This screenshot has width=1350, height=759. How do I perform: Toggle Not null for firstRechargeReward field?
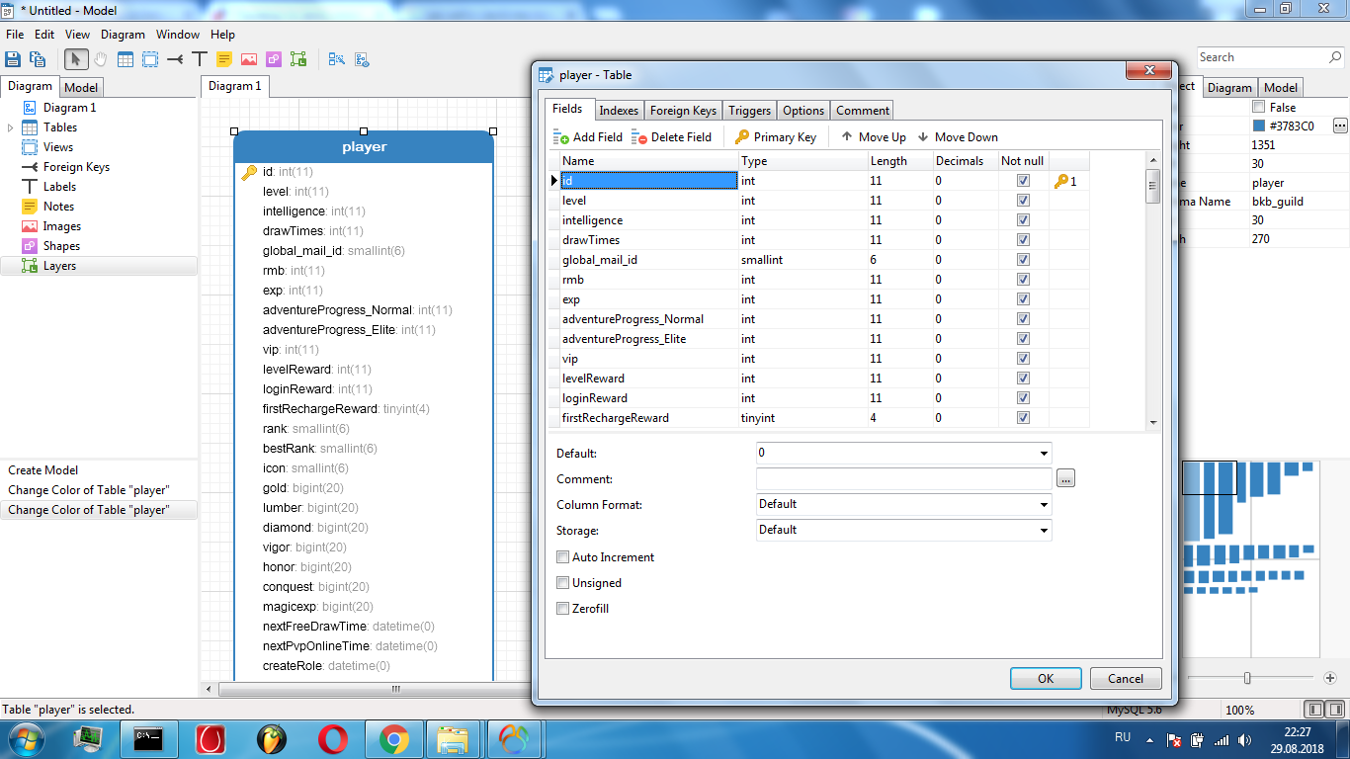pos(1023,418)
